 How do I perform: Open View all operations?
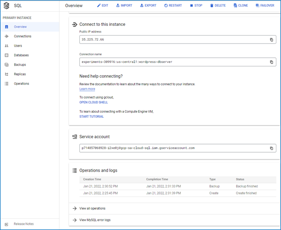click(x=92, y=208)
